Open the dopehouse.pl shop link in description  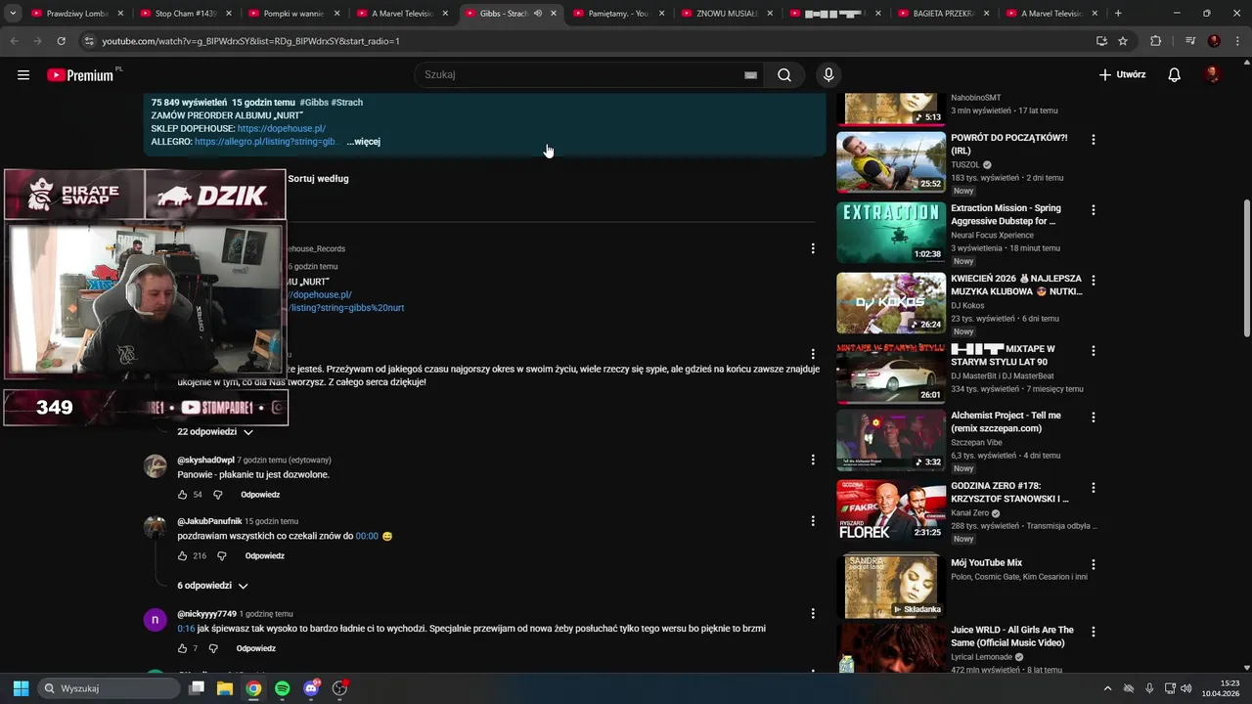pos(282,129)
